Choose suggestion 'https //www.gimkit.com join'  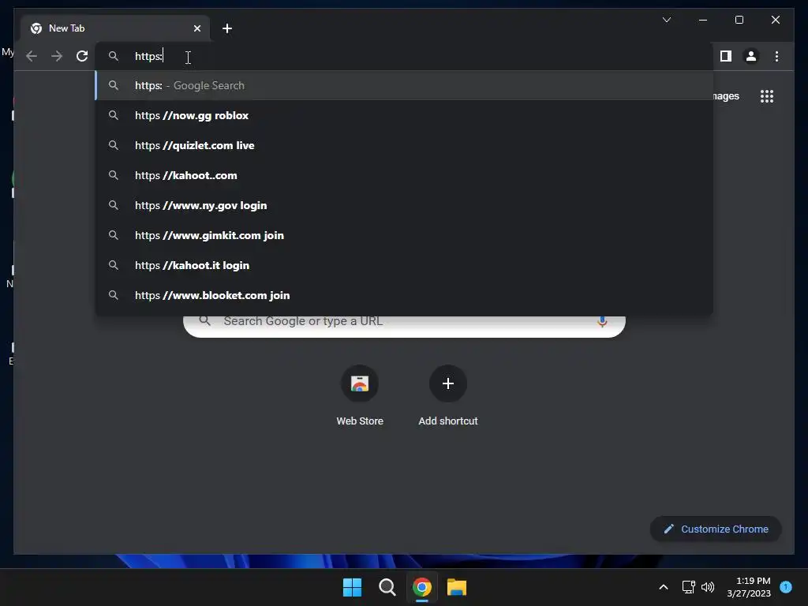(x=405, y=235)
